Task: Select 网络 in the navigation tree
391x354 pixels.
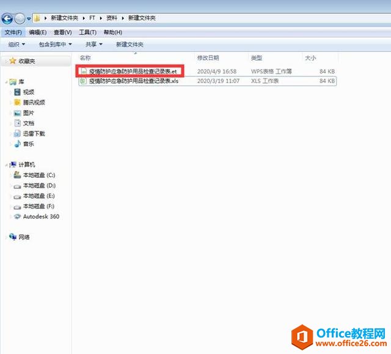Action: [x=24, y=237]
